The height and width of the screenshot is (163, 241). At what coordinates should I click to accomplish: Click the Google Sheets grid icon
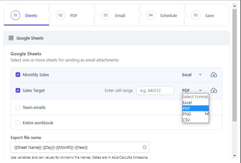(x=11, y=38)
